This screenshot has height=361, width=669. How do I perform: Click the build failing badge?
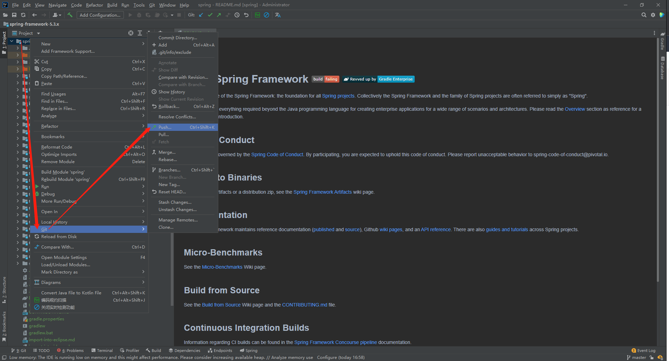325,79
